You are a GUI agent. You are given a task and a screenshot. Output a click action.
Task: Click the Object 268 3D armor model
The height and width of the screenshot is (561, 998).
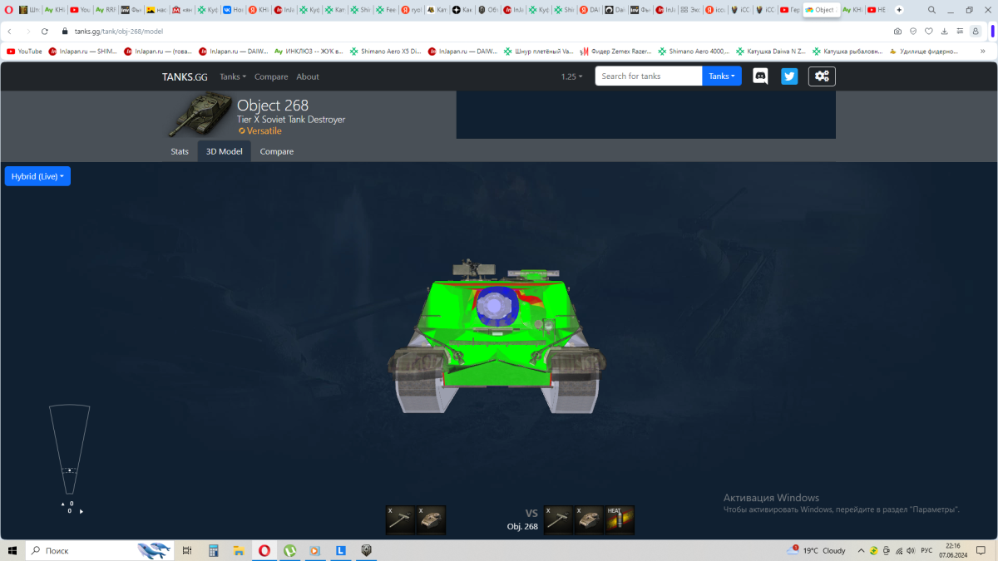[x=497, y=337]
